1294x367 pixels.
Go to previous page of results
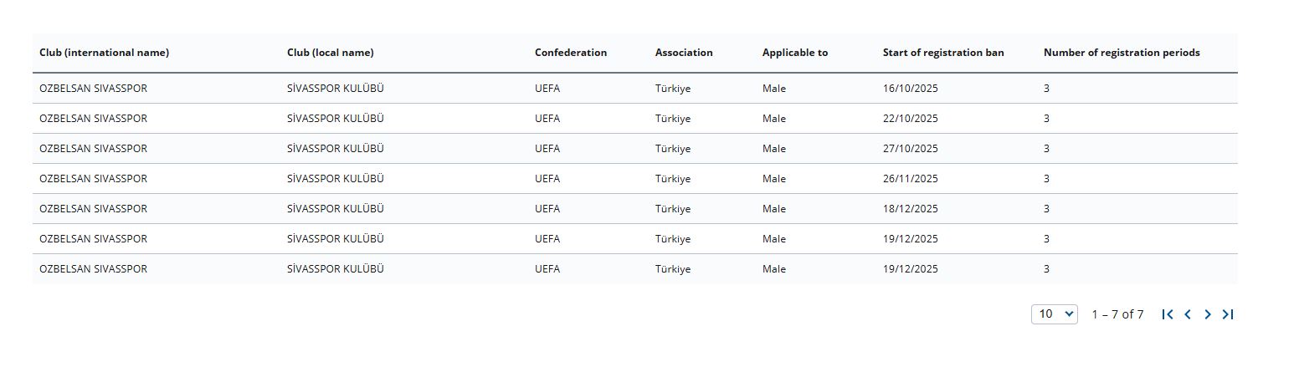(x=1188, y=314)
